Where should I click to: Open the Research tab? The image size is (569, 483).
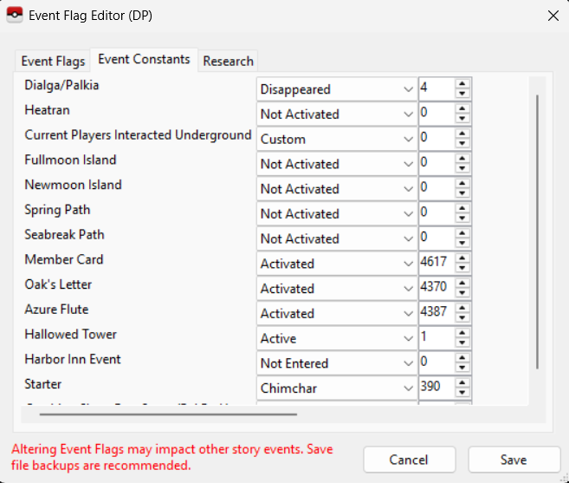[x=228, y=61]
